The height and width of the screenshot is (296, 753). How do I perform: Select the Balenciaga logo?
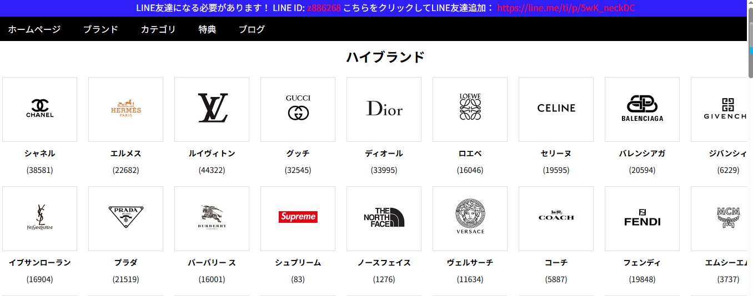tap(642, 109)
